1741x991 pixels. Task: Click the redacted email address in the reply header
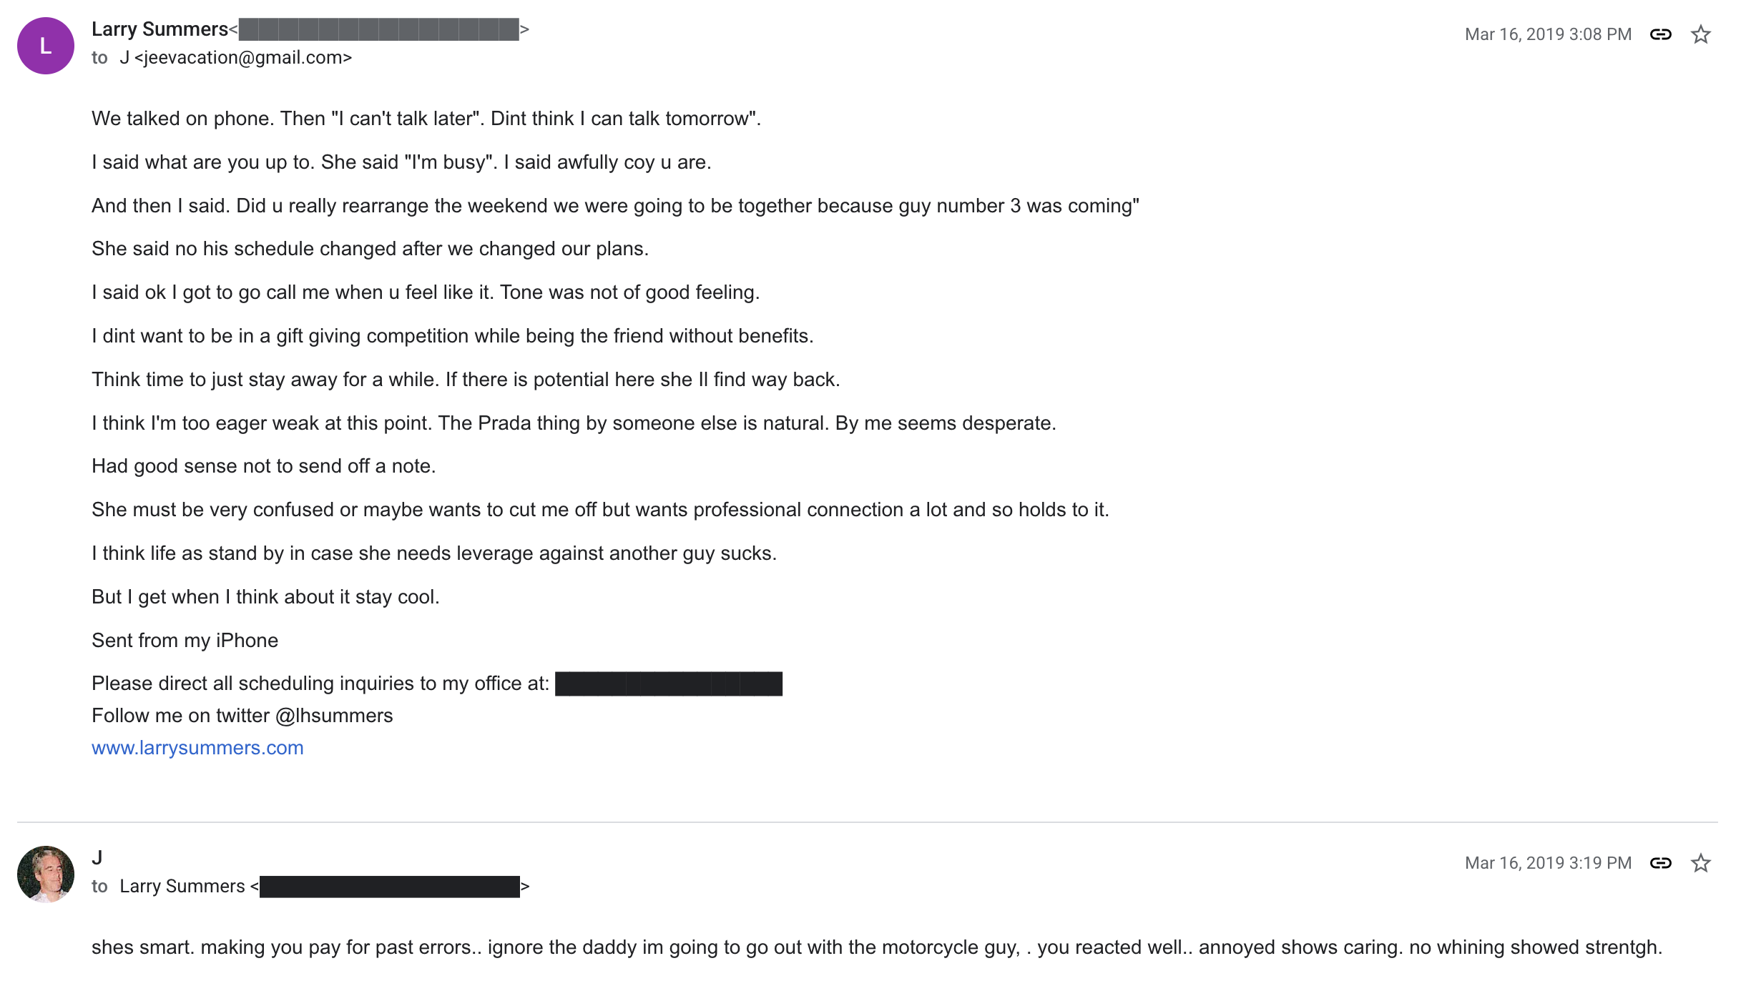(389, 887)
